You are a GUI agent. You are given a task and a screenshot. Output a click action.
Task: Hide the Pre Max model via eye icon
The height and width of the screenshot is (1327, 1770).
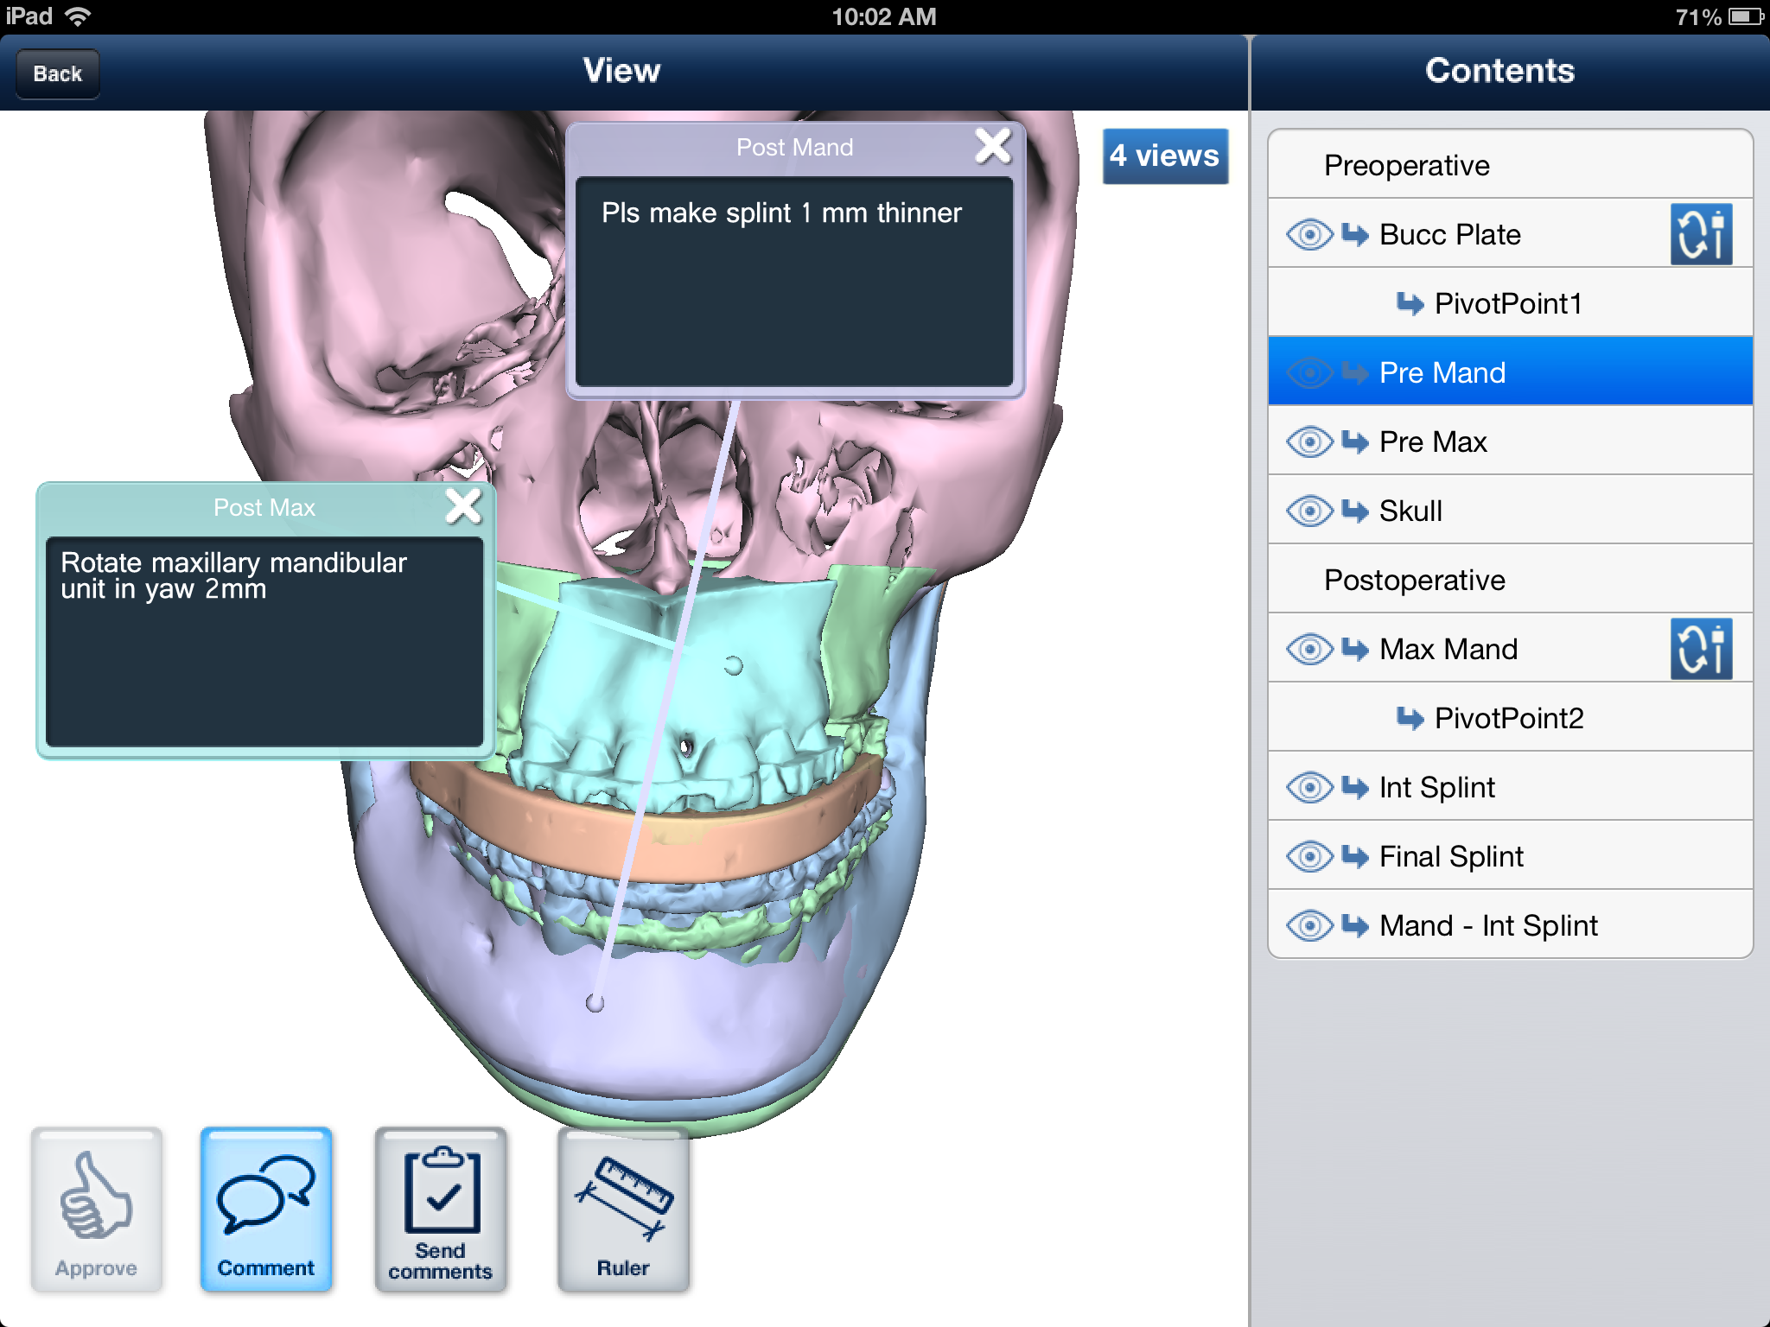pyautogui.click(x=1309, y=441)
